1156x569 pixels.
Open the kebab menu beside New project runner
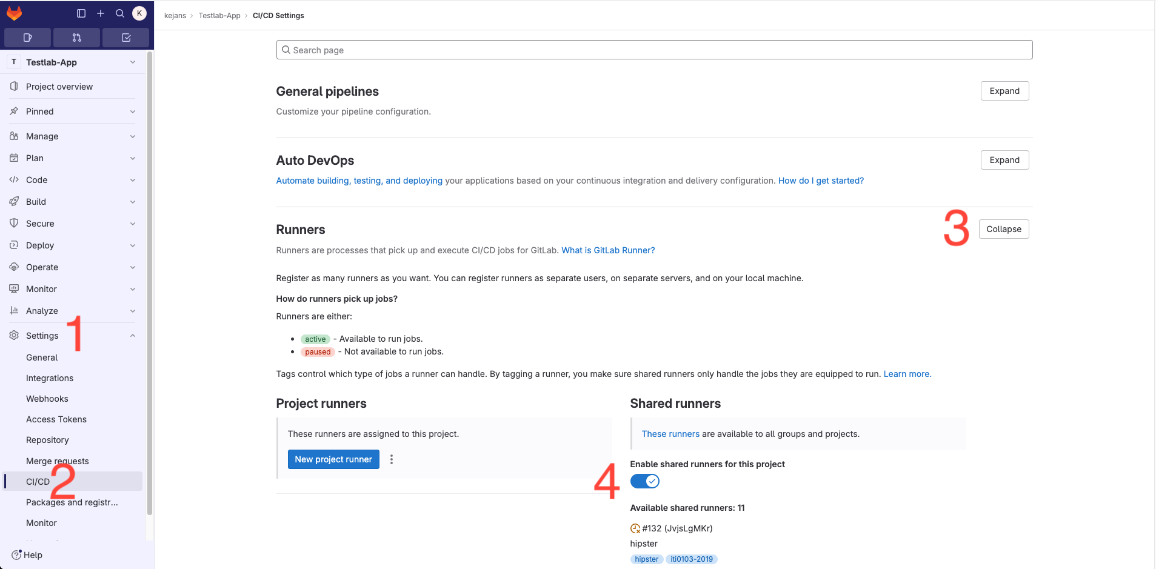point(392,459)
